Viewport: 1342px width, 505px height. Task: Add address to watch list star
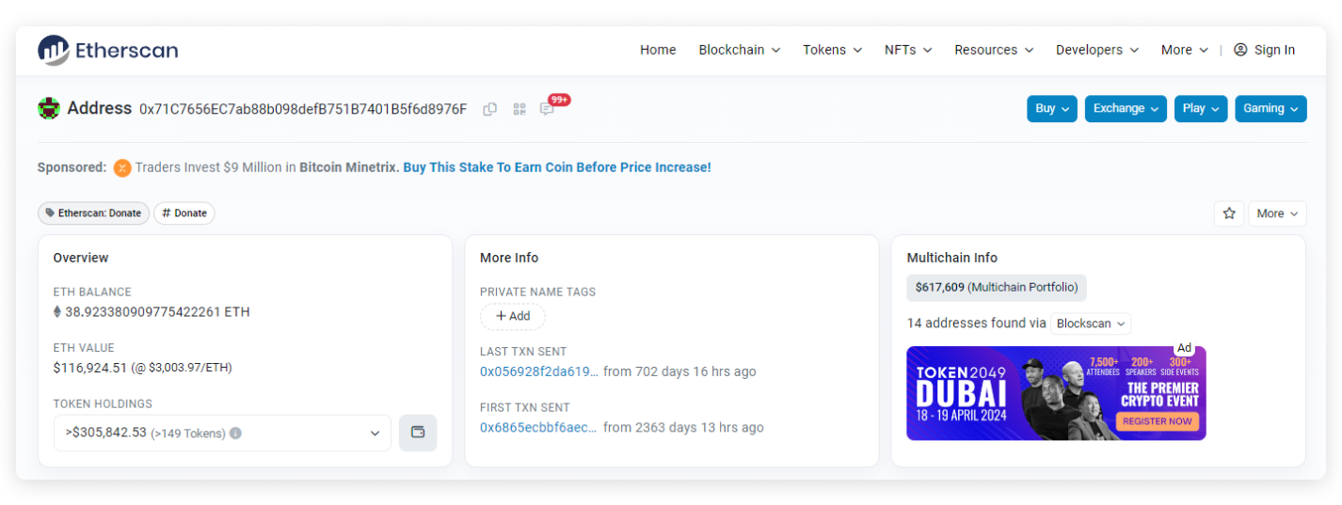[x=1228, y=213]
